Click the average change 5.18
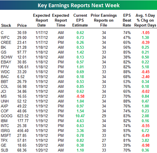The height and width of the screenshot is (153, 157). coord(145,67)
